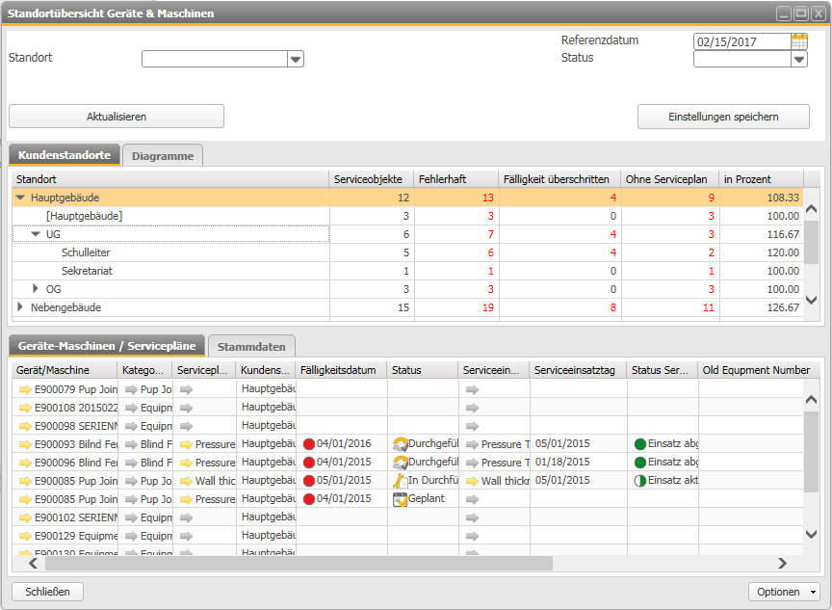Click the yellow link arrow for E900079

click(x=25, y=389)
